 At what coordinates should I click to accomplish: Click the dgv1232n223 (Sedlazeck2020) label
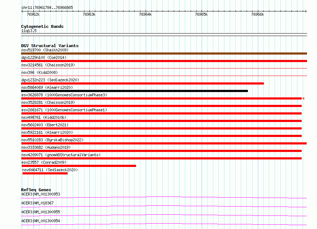(x=50, y=80)
